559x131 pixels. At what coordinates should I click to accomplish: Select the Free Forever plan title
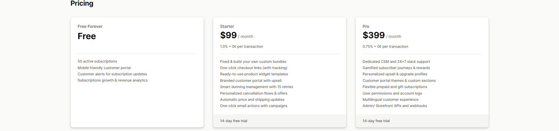pos(90,26)
